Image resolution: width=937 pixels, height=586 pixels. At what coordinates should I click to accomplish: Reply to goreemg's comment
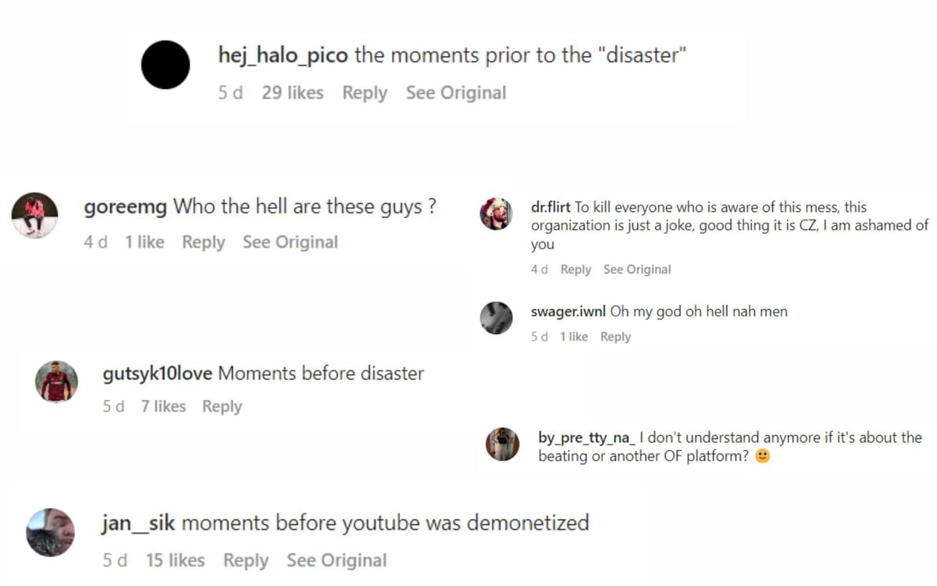point(203,242)
